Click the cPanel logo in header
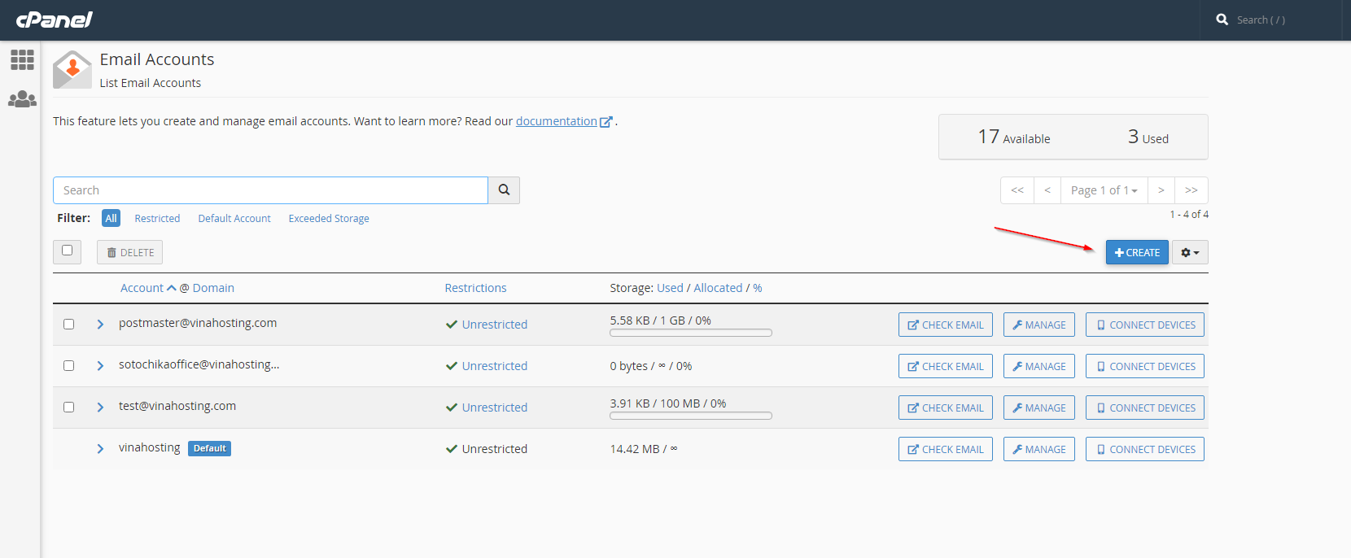 click(x=55, y=20)
